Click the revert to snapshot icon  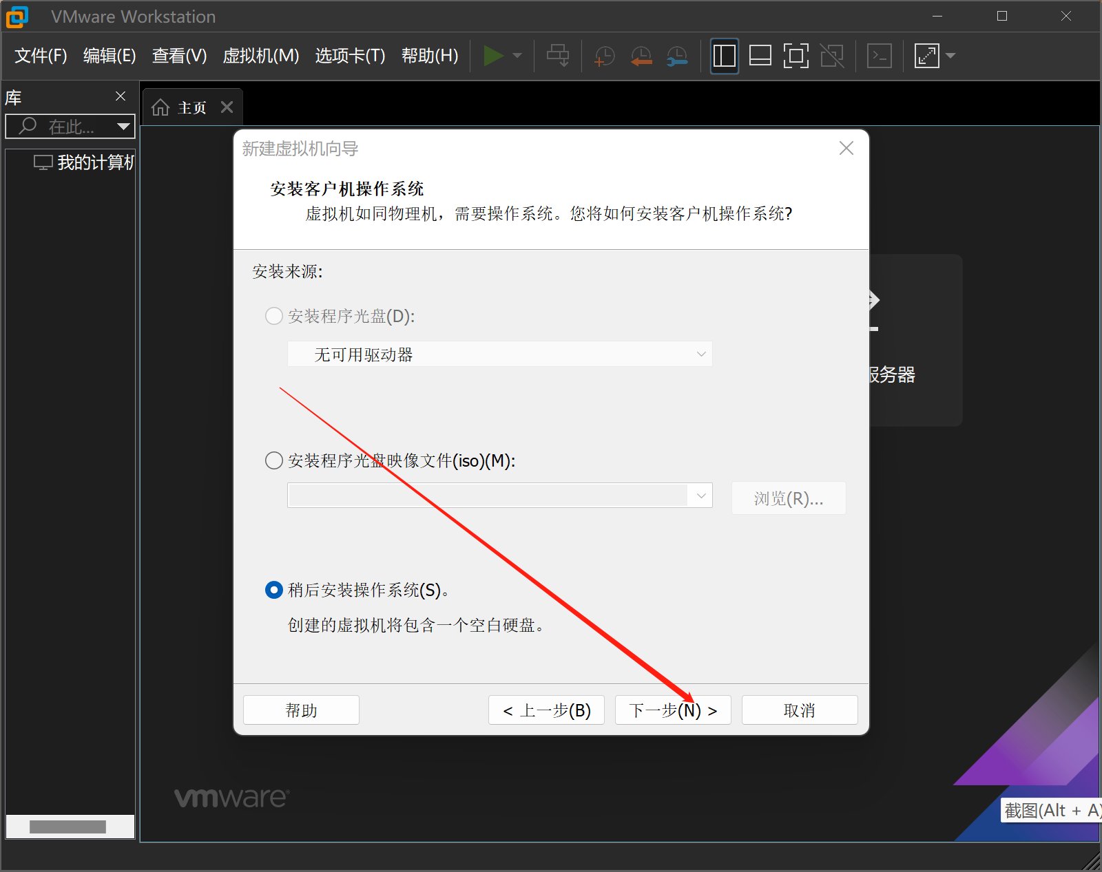pyautogui.click(x=641, y=56)
